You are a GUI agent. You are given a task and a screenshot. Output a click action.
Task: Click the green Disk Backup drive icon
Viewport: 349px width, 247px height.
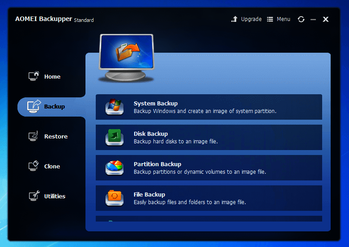point(114,137)
